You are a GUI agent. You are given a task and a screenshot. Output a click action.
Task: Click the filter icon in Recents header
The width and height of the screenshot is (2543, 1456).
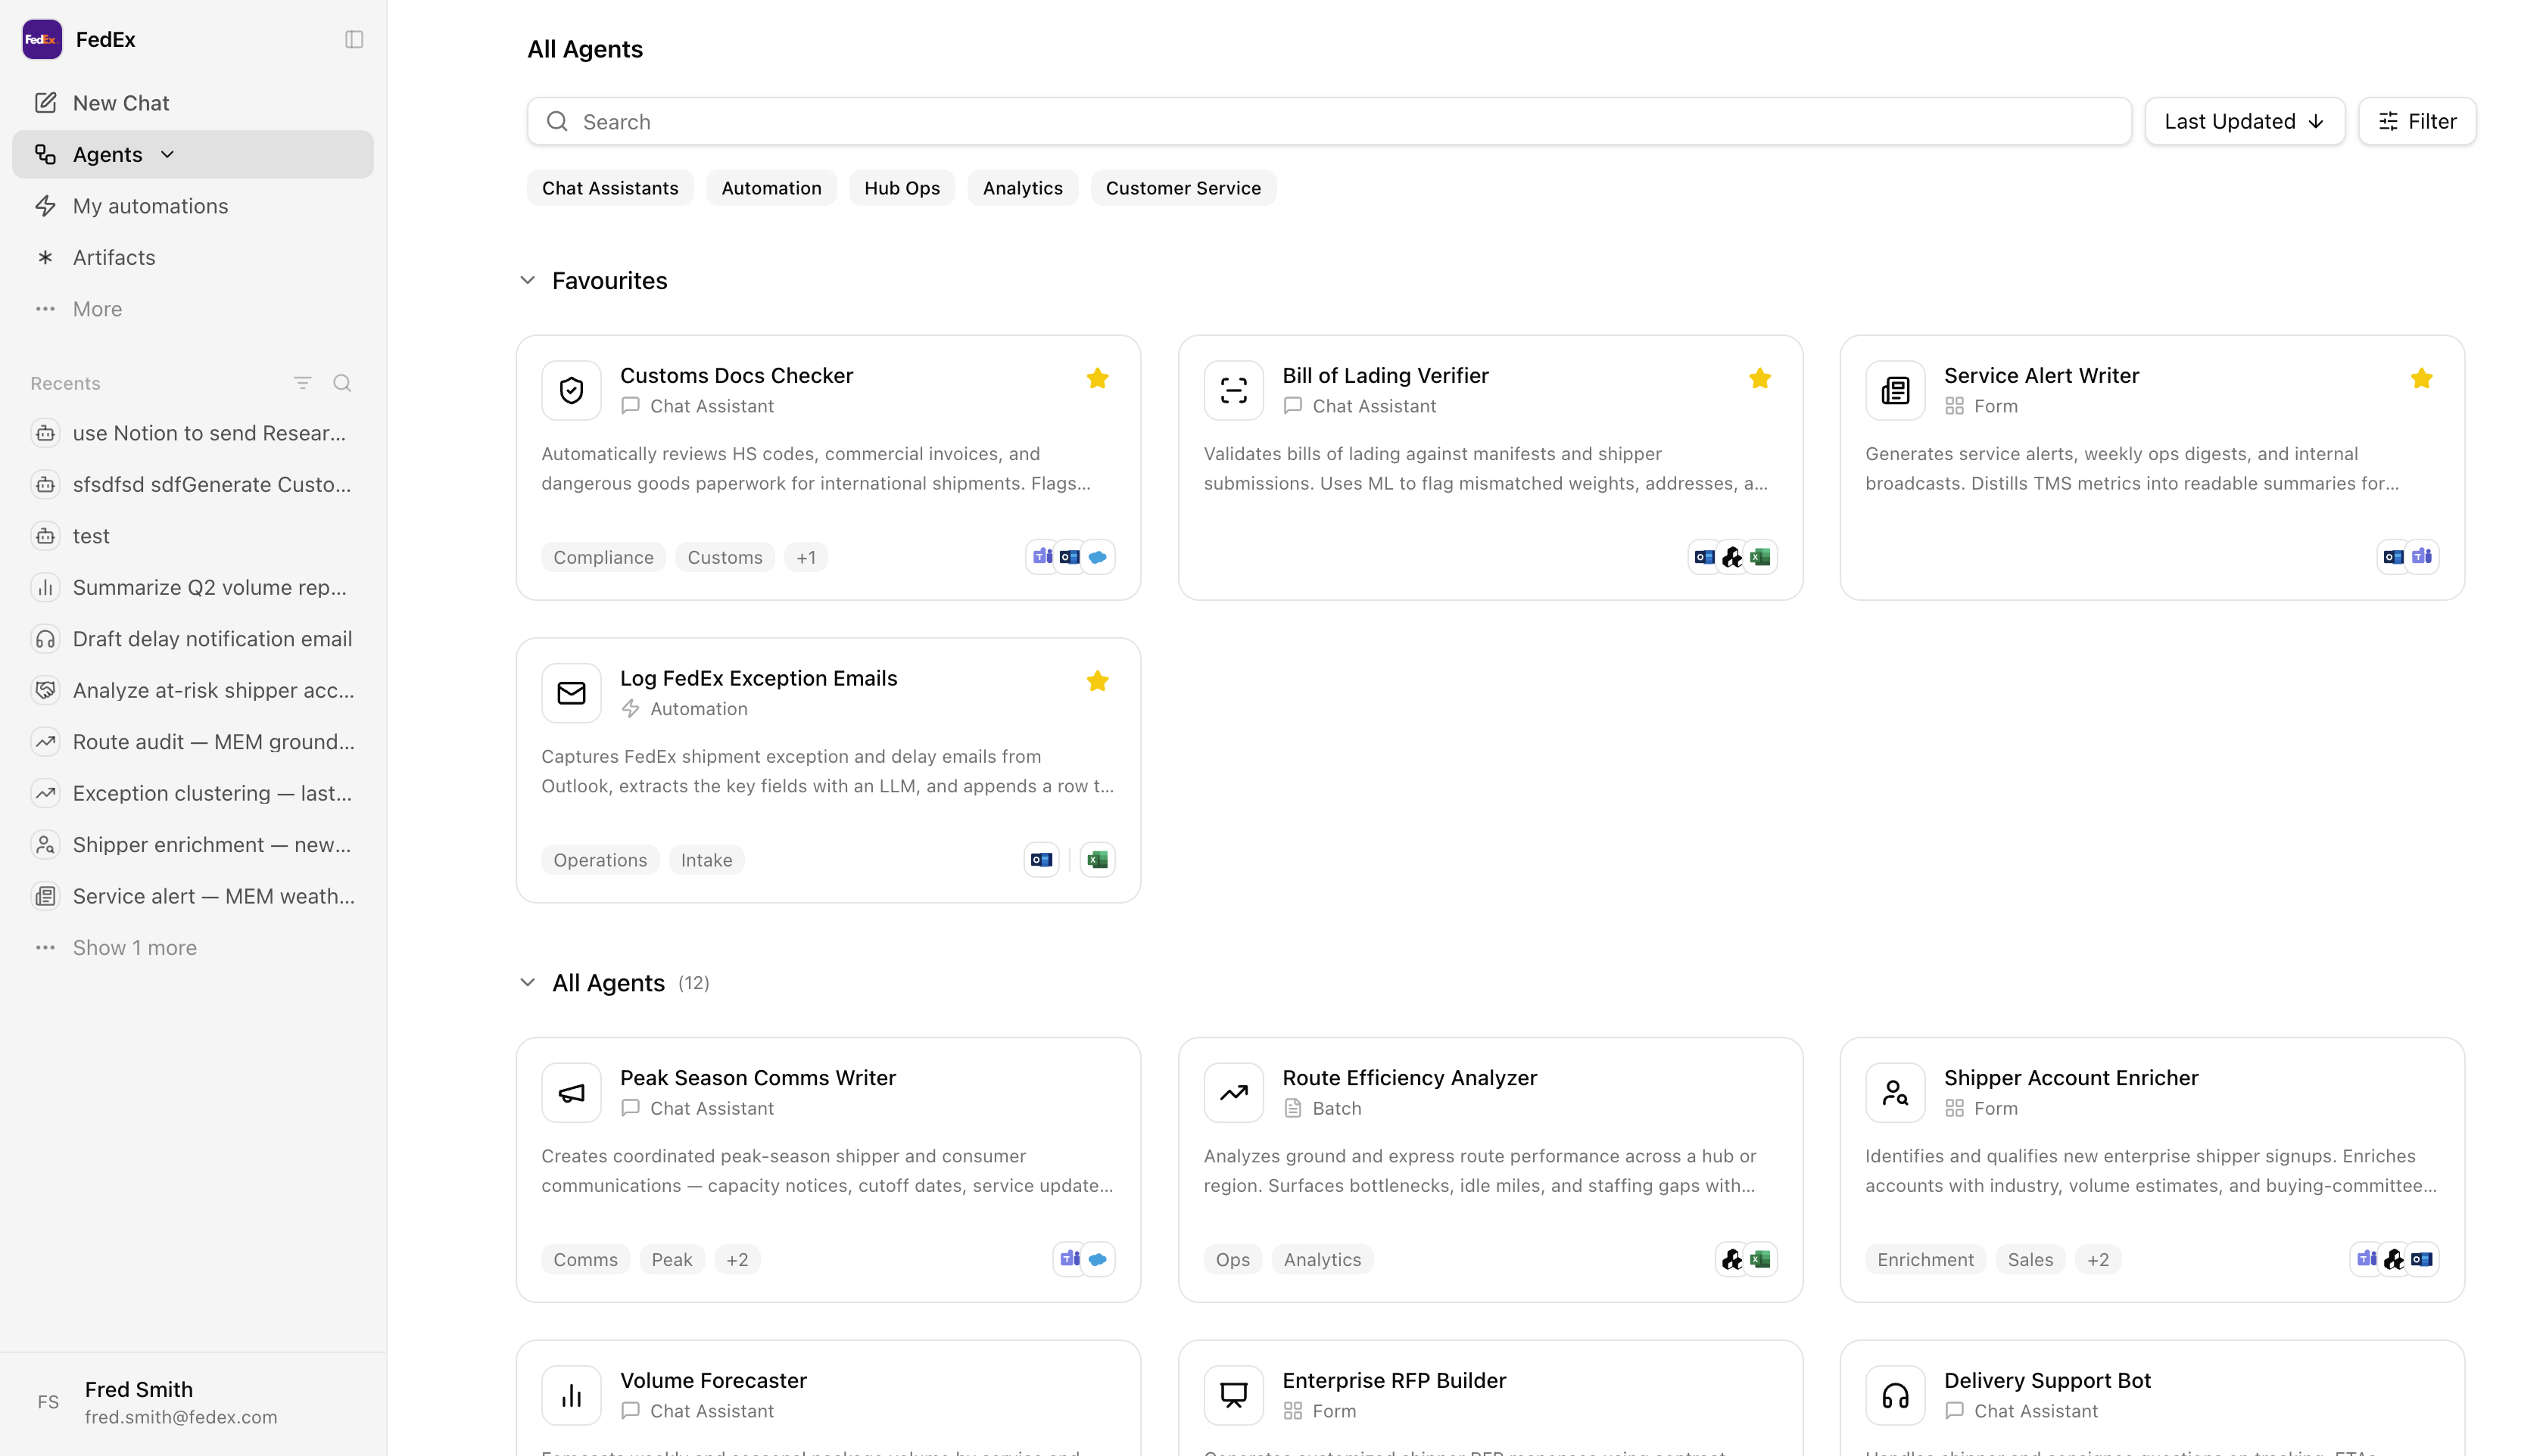[x=303, y=383]
